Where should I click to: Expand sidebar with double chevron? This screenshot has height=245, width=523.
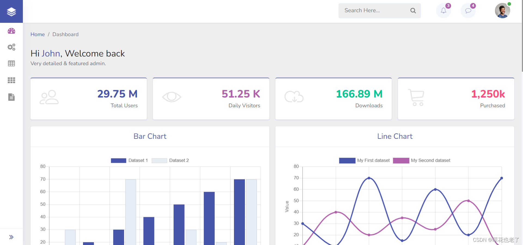coord(11,237)
